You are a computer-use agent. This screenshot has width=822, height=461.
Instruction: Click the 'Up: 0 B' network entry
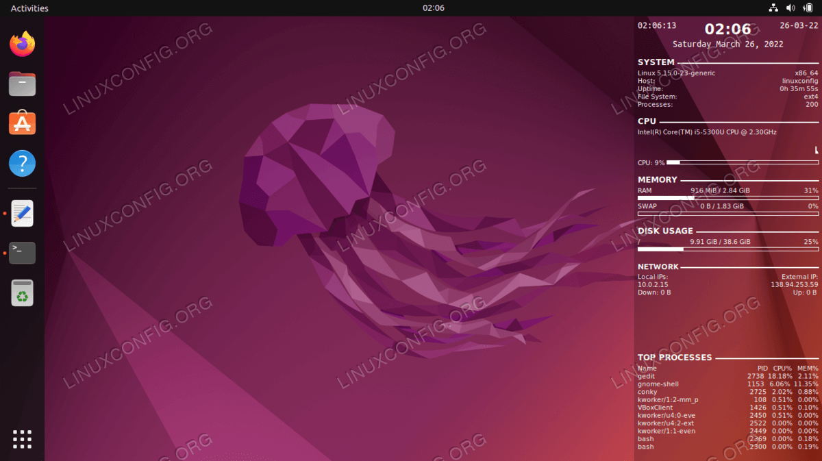coord(806,292)
